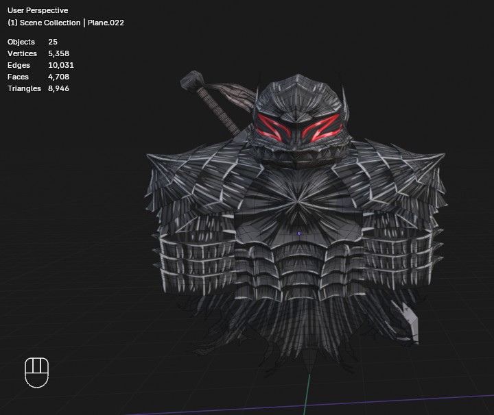Click the Edges count 10,031

[x=61, y=65]
